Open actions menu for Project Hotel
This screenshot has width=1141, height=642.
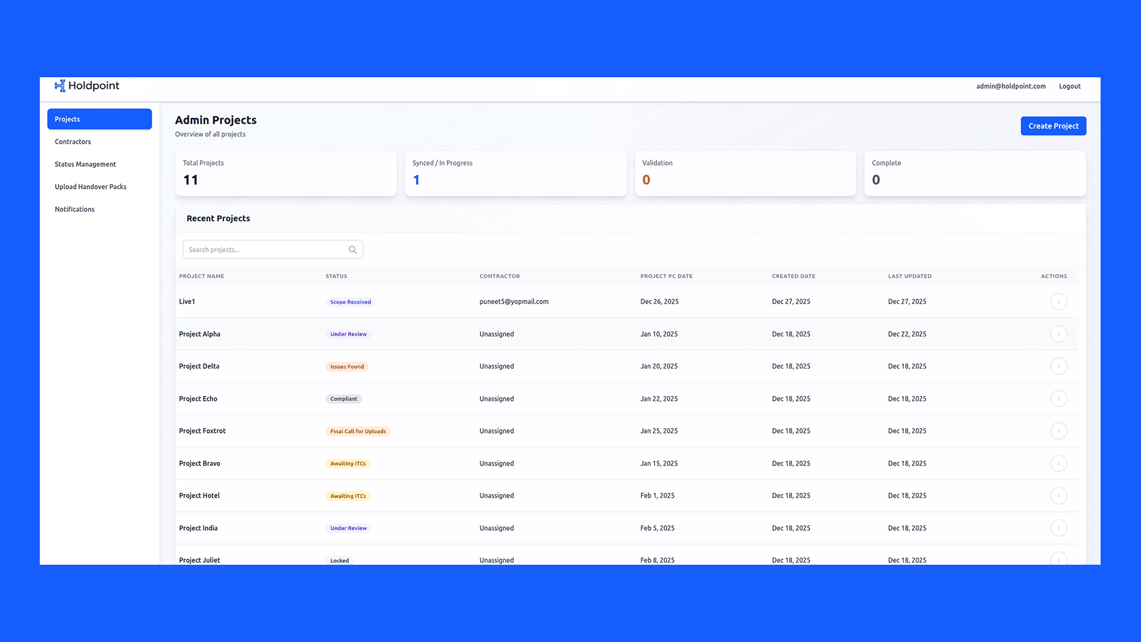tap(1058, 496)
